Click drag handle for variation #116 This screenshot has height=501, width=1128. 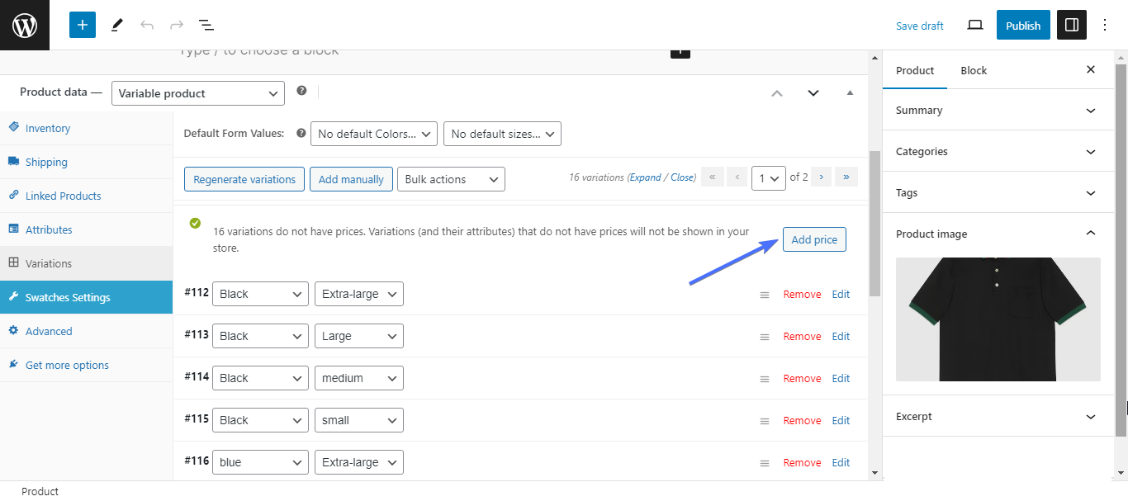click(x=765, y=463)
